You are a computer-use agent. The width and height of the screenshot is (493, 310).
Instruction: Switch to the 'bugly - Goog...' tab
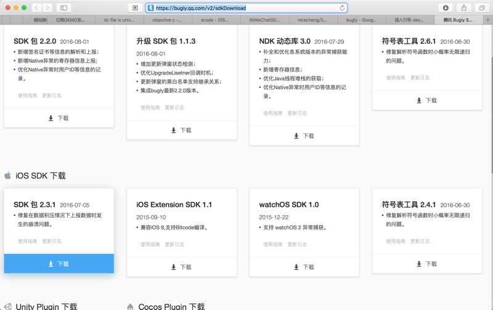tap(361, 20)
